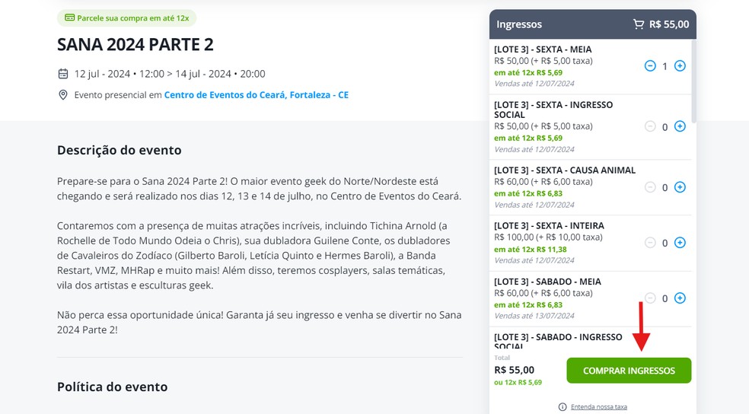Add one SEXTA - INTEIRA ticket
749x414 pixels.
click(x=680, y=243)
